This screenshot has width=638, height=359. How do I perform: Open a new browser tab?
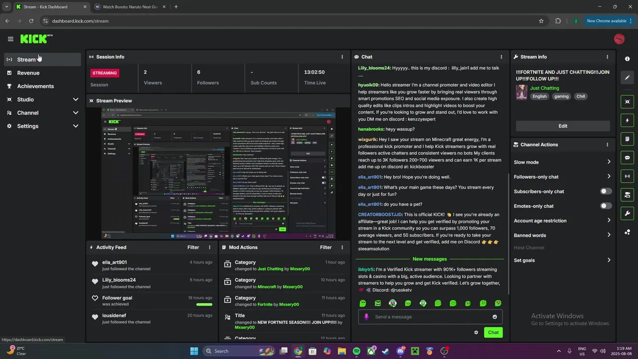(176, 7)
